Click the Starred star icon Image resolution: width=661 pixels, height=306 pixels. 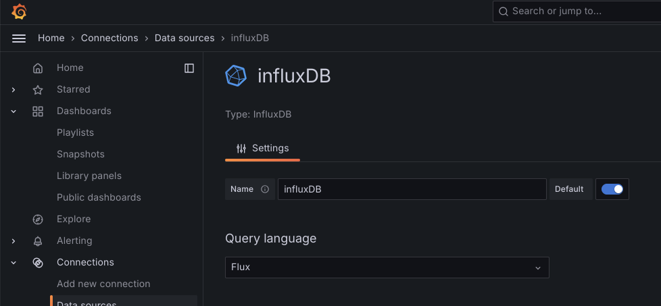(x=38, y=90)
